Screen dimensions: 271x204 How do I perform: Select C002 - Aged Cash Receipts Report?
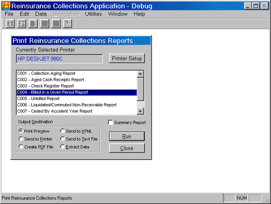pyautogui.click(x=77, y=80)
